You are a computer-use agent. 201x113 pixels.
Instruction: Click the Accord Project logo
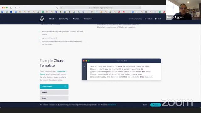(42, 19)
